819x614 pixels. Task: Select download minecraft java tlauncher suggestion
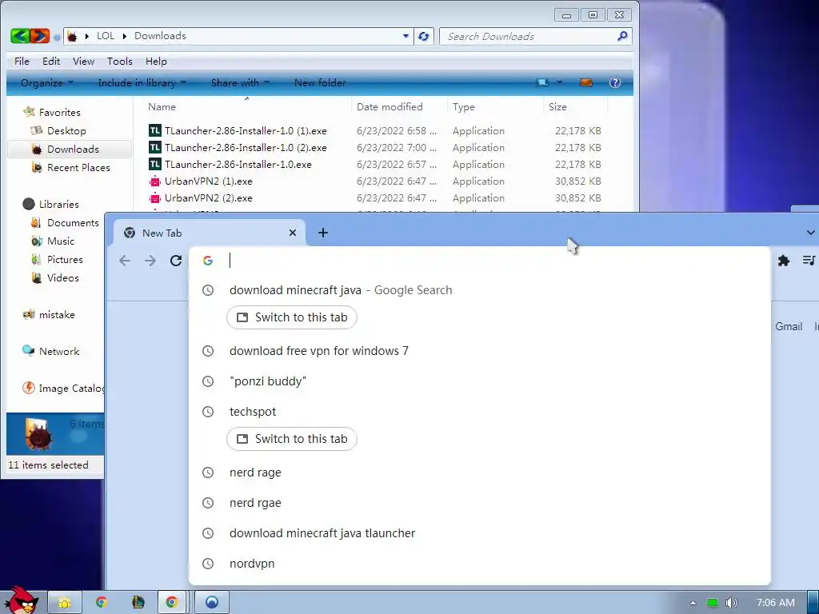(480, 533)
